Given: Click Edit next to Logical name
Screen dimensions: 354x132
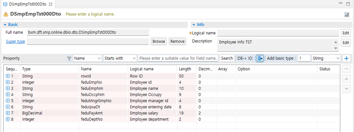Looking at the screenshot, I should [x=345, y=33].
